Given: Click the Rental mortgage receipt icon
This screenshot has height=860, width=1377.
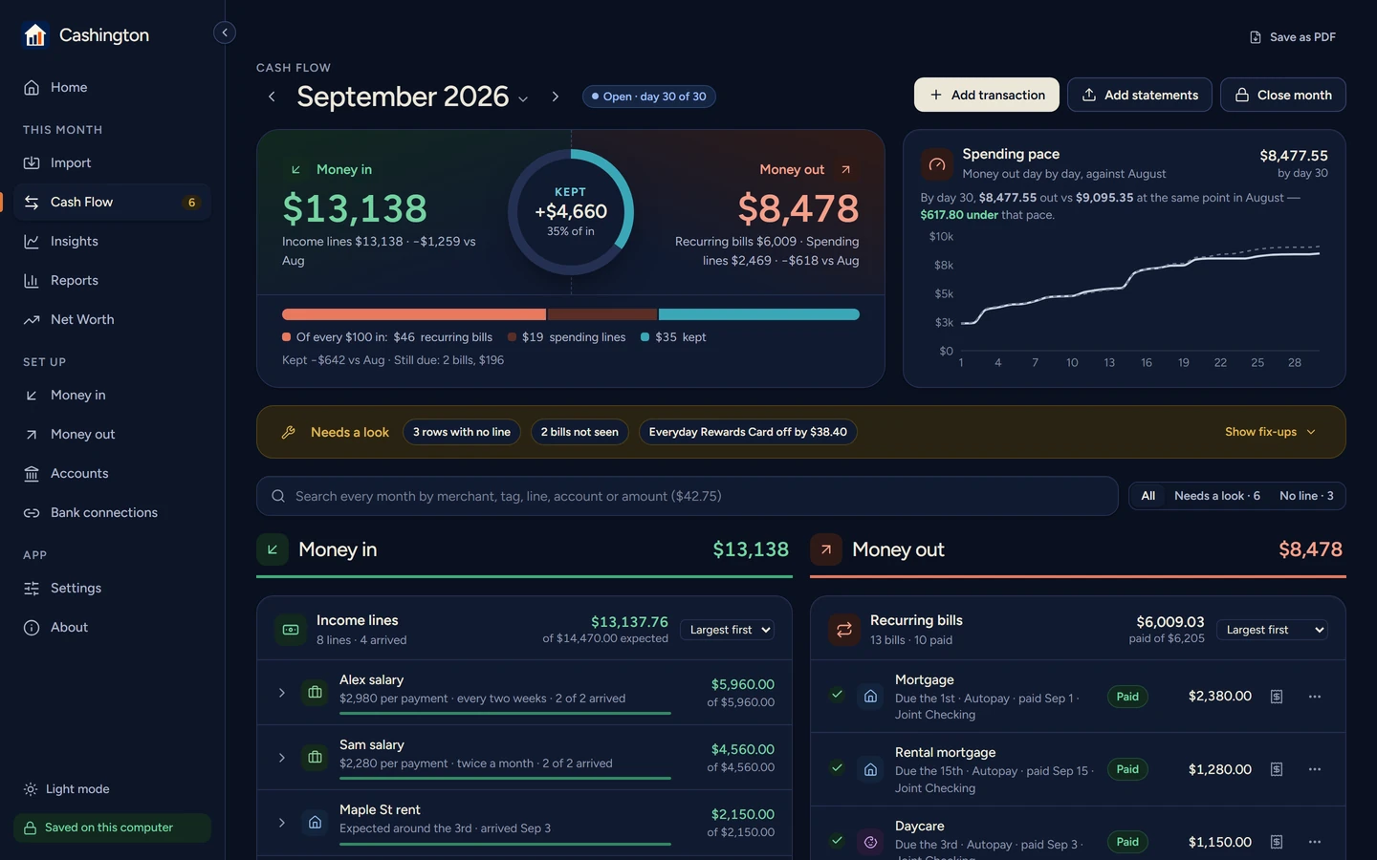Looking at the screenshot, I should tap(1277, 769).
